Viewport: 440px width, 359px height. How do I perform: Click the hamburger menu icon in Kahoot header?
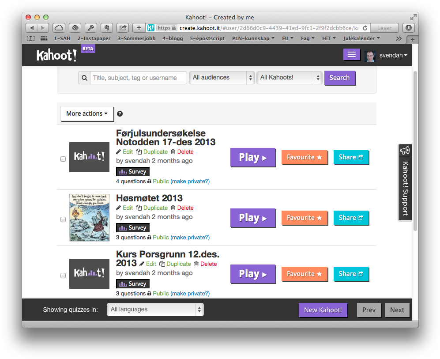(351, 54)
